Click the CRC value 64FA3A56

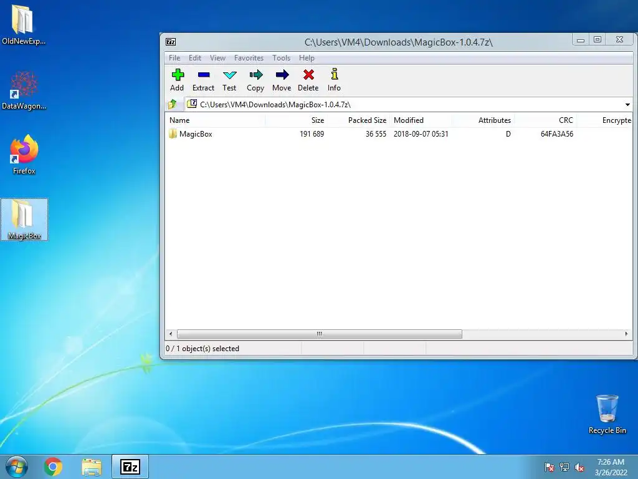[x=556, y=134]
